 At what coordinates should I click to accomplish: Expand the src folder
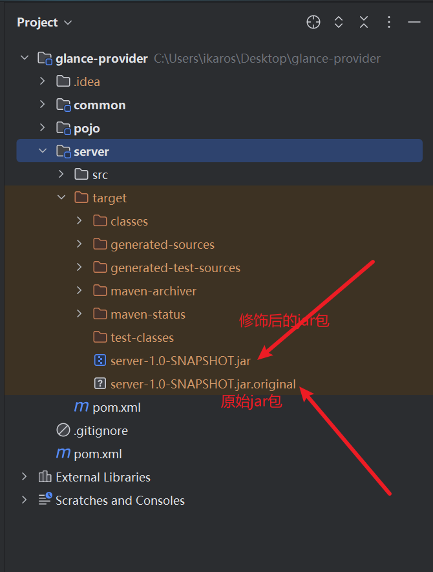click(61, 175)
